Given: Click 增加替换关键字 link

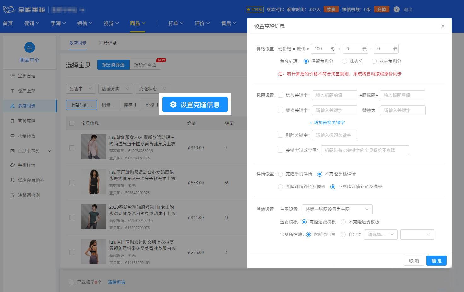Looking at the screenshot, I should click(x=327, y=123).
